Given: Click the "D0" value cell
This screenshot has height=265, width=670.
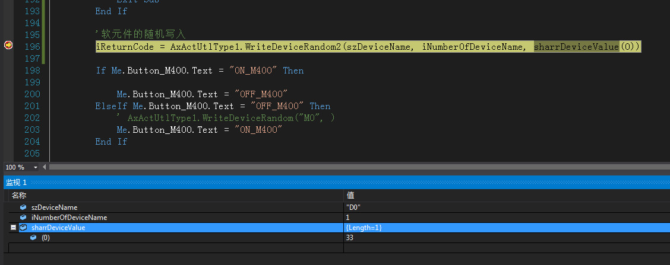Looking at the screenshot, I should click(353, 207).
